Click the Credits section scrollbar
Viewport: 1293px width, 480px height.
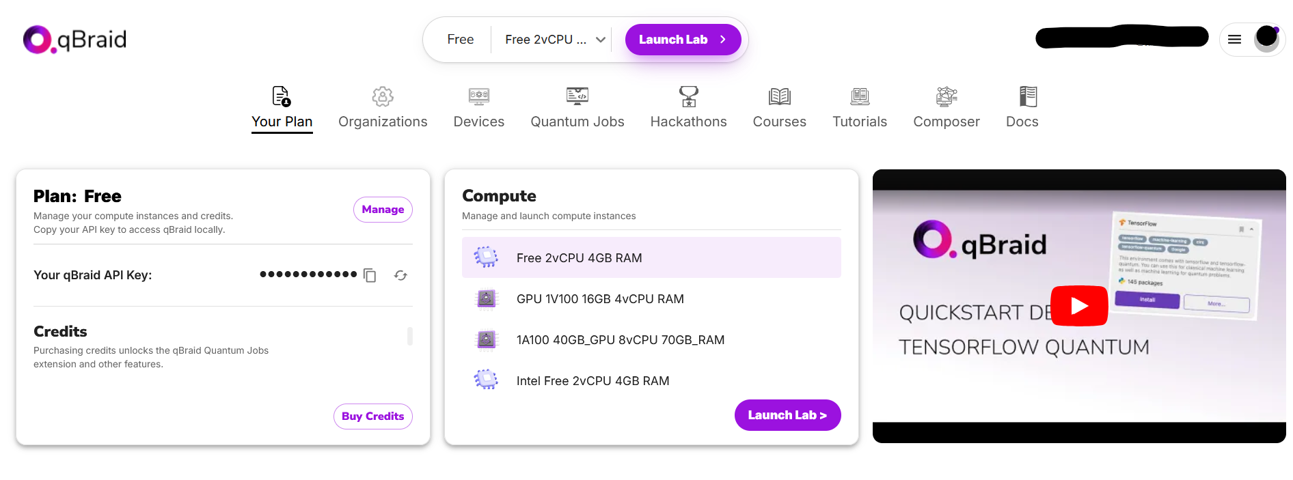pos(410,336)
